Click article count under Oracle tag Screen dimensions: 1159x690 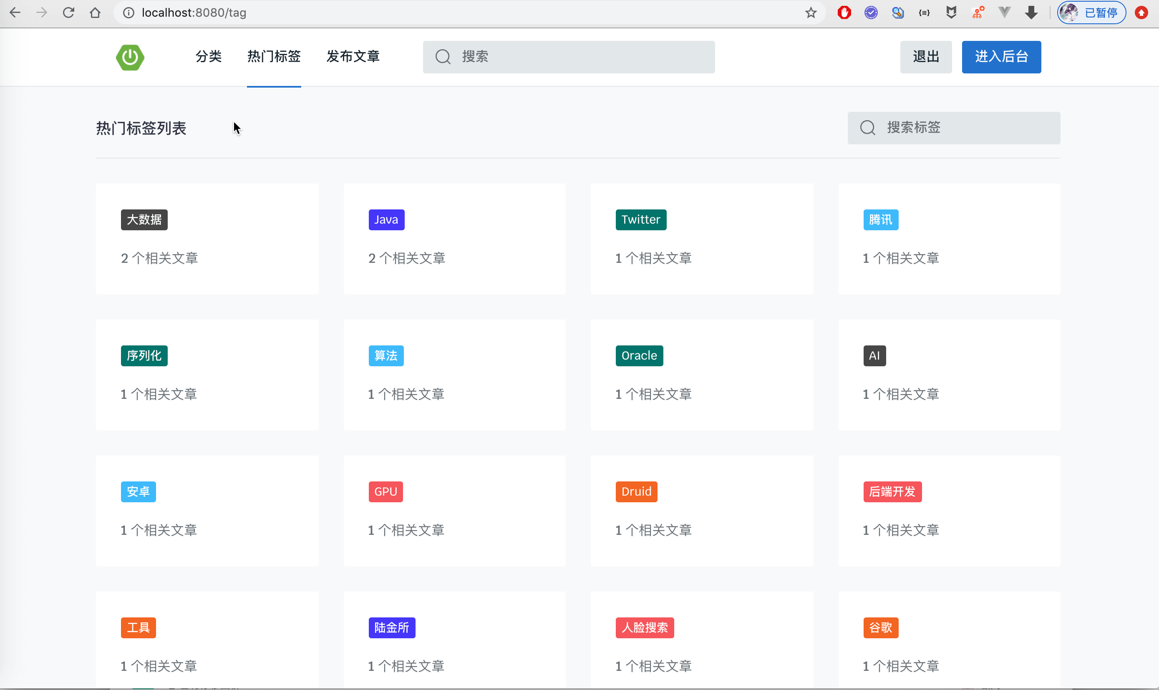654,394
